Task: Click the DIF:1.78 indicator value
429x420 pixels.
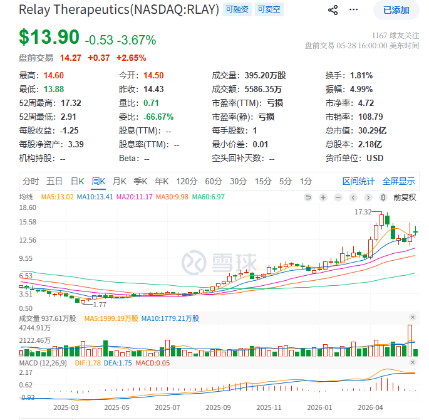Action: pyautogui.click(x=88, y=364)
